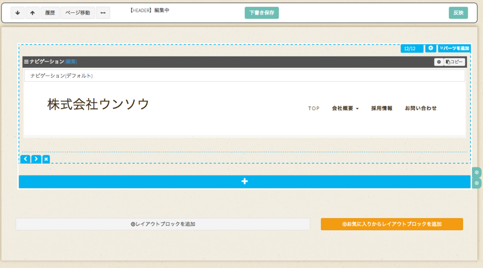The image size is (483, 268).
Task: Open the 履歴 history button
Action: coord(50,13)
